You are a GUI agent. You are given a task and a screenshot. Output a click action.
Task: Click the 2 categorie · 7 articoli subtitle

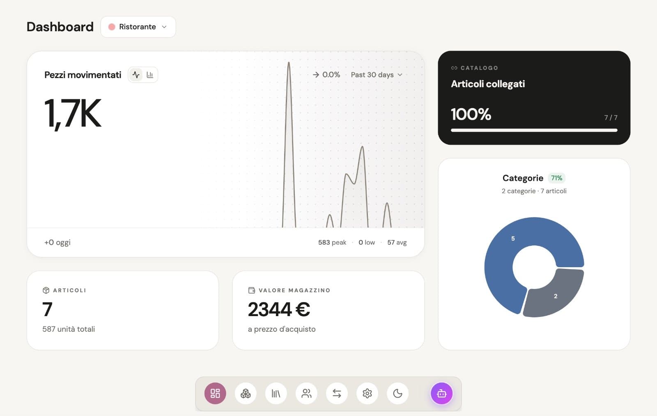[534, 191]
